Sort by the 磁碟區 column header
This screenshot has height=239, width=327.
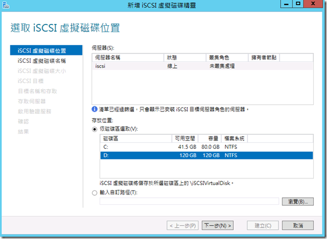click(x=136, y=138)
